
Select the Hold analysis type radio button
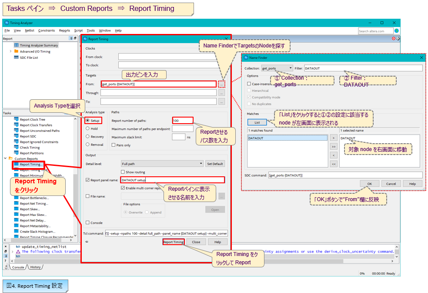coord(88,128)
